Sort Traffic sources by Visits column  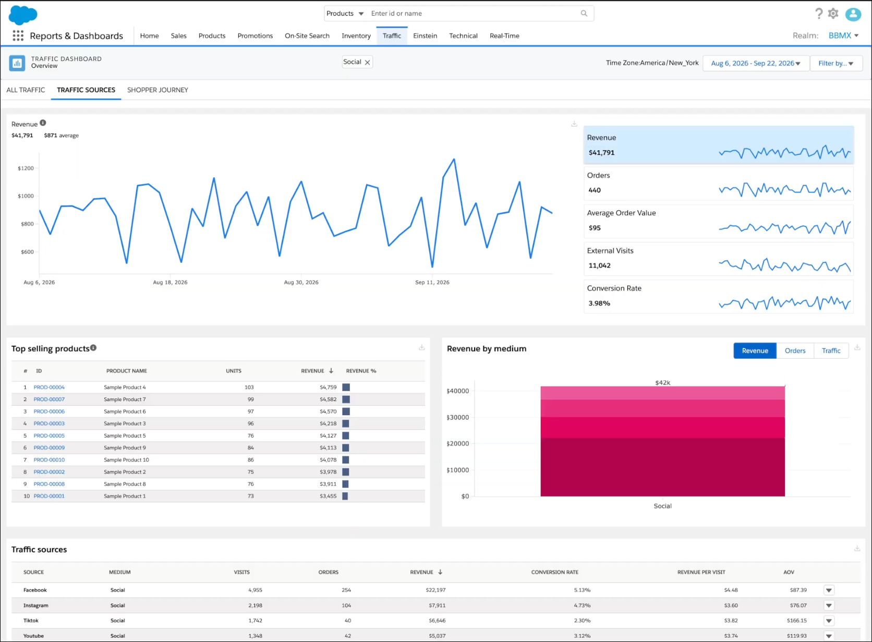coord(242,572)
